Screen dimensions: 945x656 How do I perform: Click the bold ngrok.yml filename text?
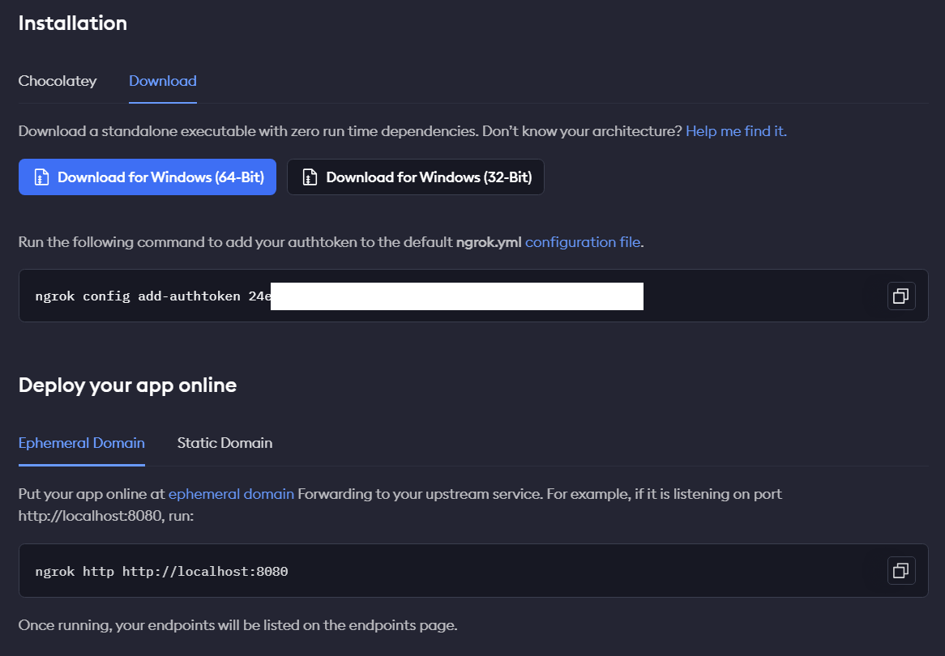coord(489,241)
